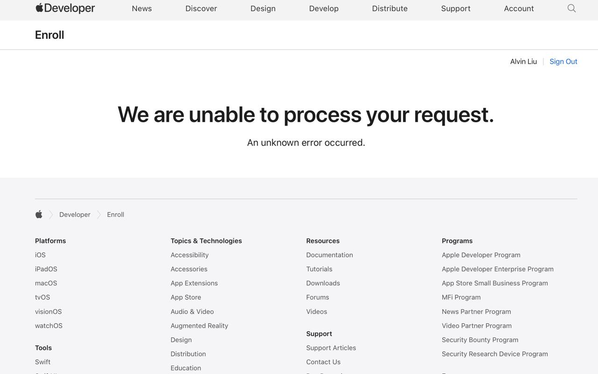The height and width of the screenshot is (374, 598).
Task: Open the Support menu in top navigation
Action: tap(456, 8)
